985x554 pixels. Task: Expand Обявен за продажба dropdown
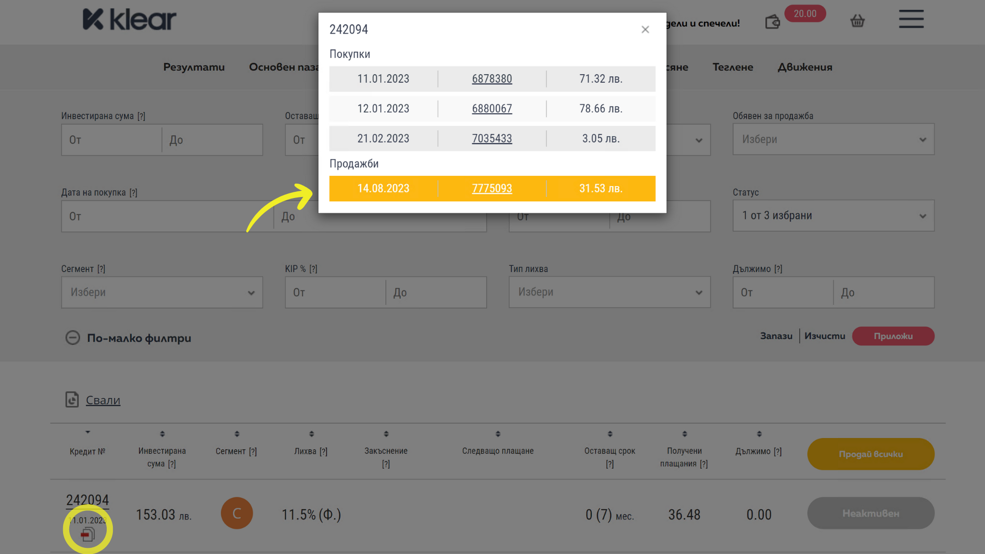(x=833, y=140)
